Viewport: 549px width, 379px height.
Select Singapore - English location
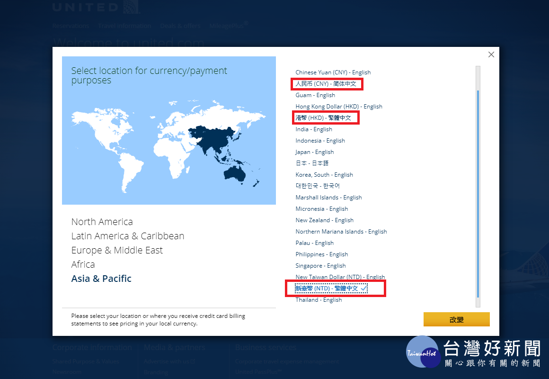click(x=320, y=266)
